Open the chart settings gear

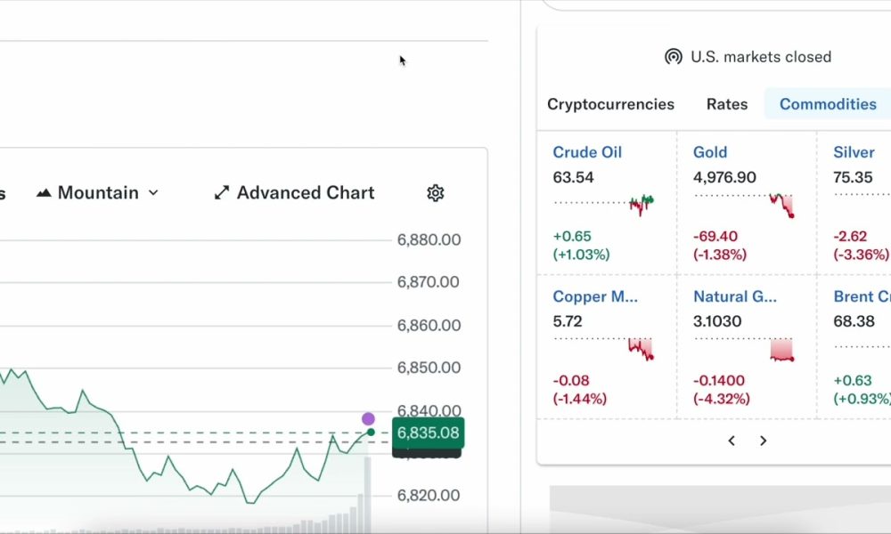tap(436, 192)
